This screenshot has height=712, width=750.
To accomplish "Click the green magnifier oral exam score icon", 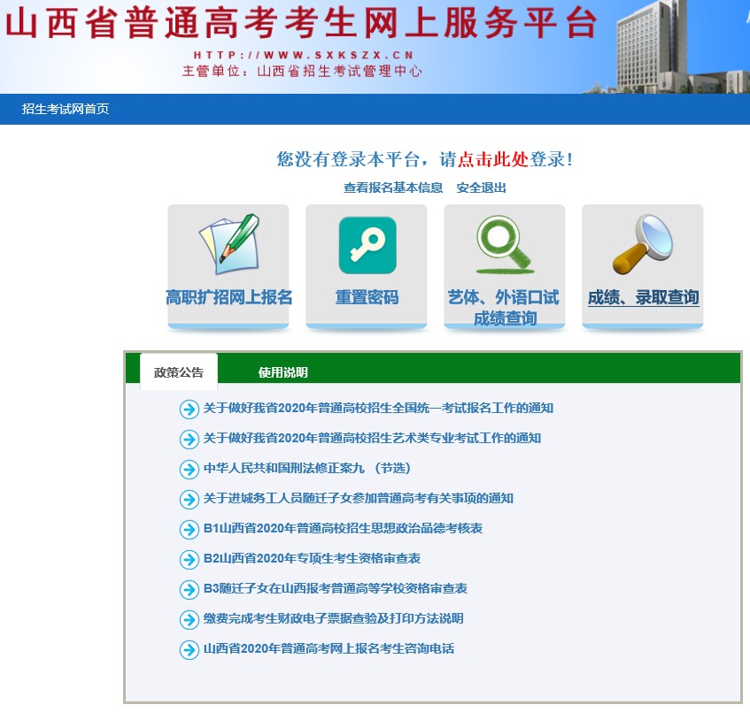I will tap(504, 245).
